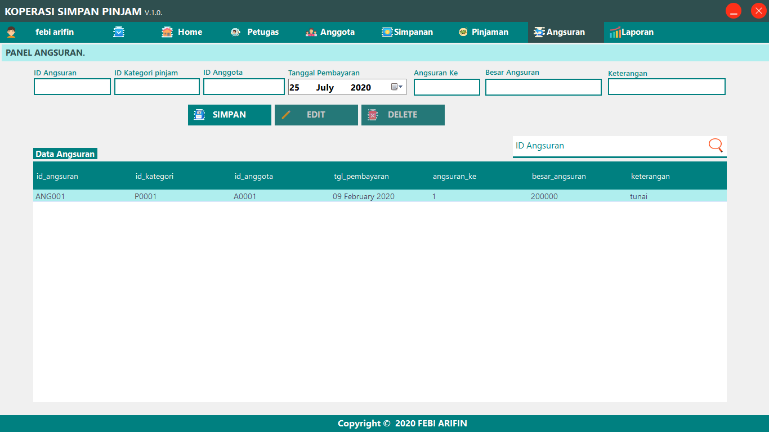Click the Home house icon
Viewport: 769px width, 432px height.
[167, 32]
